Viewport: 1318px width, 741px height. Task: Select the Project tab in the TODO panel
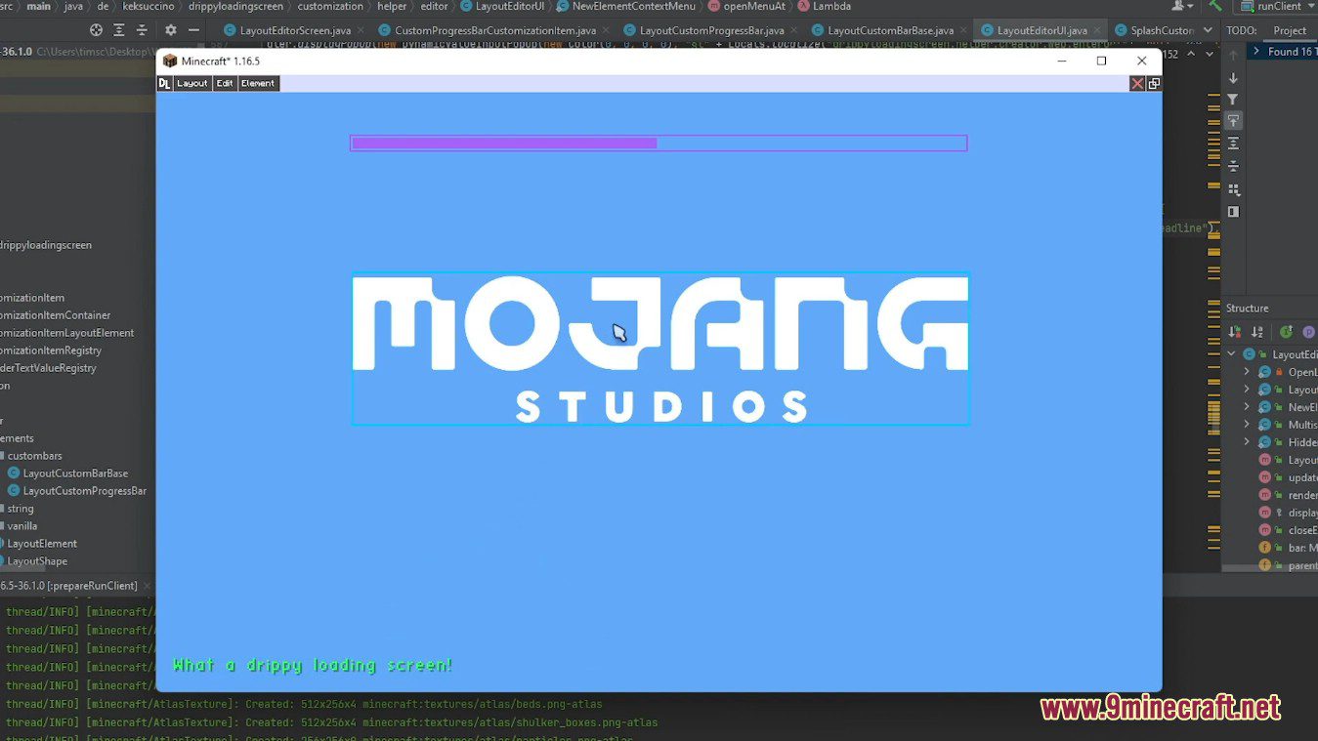point(1289,30)
